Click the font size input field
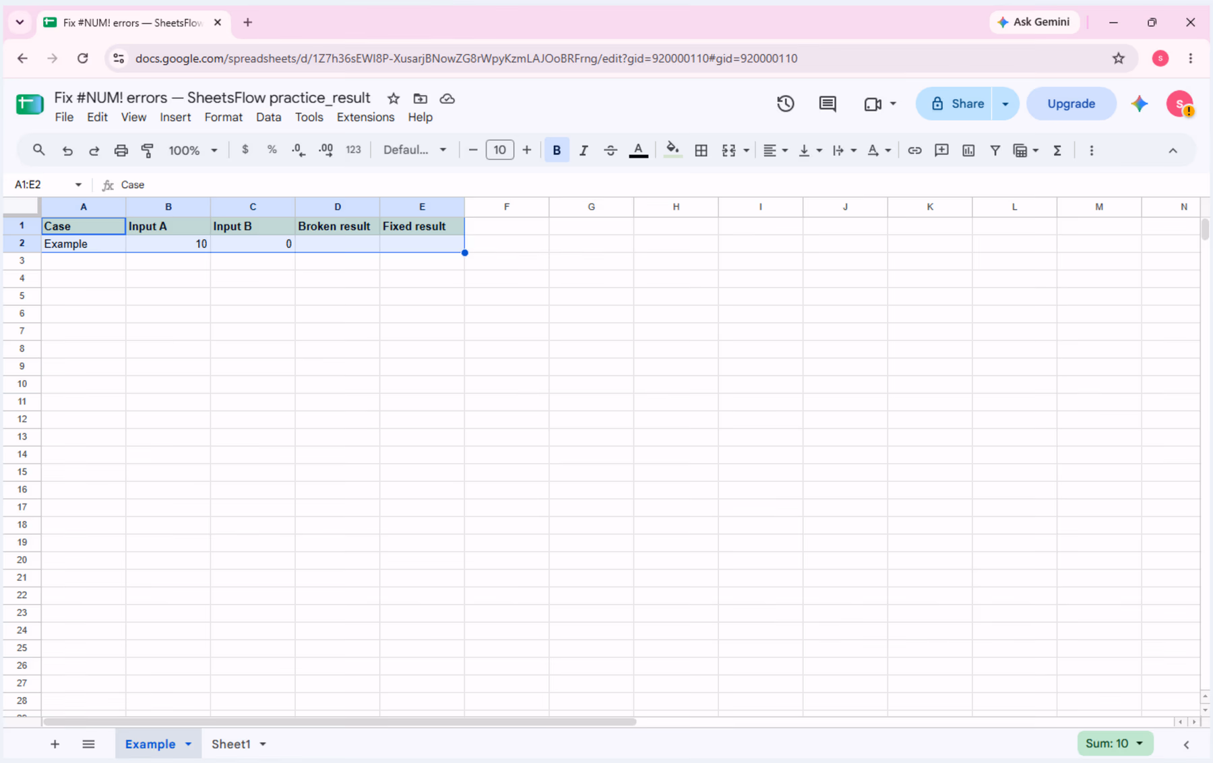The image size is (1213, 763). coord(499,150)
